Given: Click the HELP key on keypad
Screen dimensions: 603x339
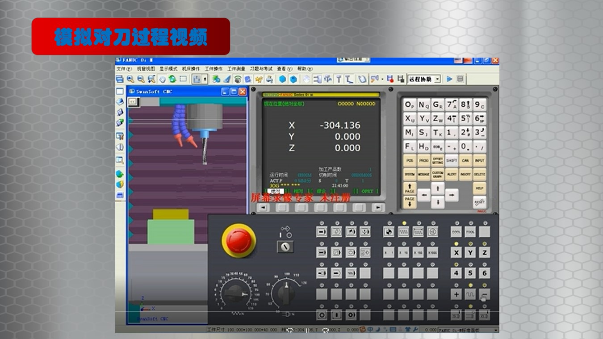Looking at the screenshot, I should [x=479, y=188].
